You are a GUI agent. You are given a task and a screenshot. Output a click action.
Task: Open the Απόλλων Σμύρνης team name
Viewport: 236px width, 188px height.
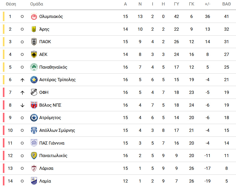pyautogui.click(x=57, y=130)
